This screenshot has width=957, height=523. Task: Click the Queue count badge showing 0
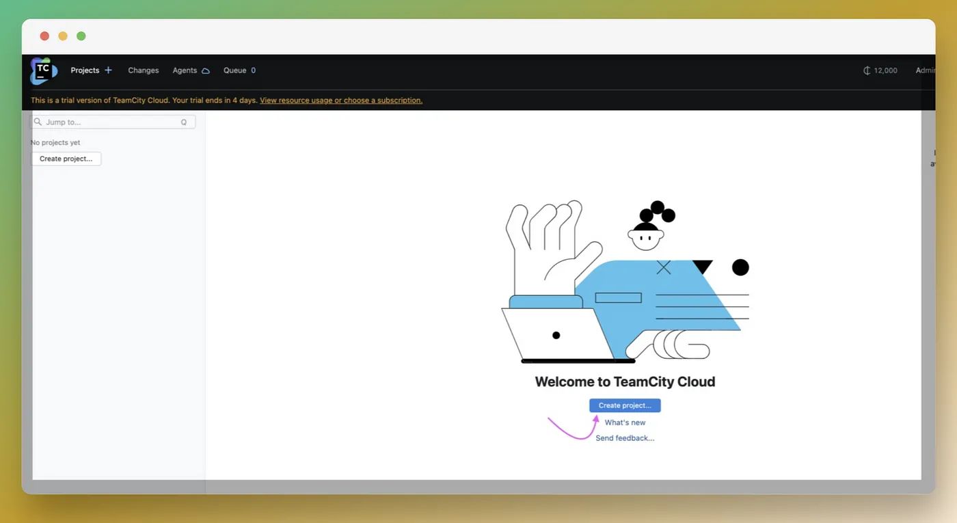click(253, 70)
